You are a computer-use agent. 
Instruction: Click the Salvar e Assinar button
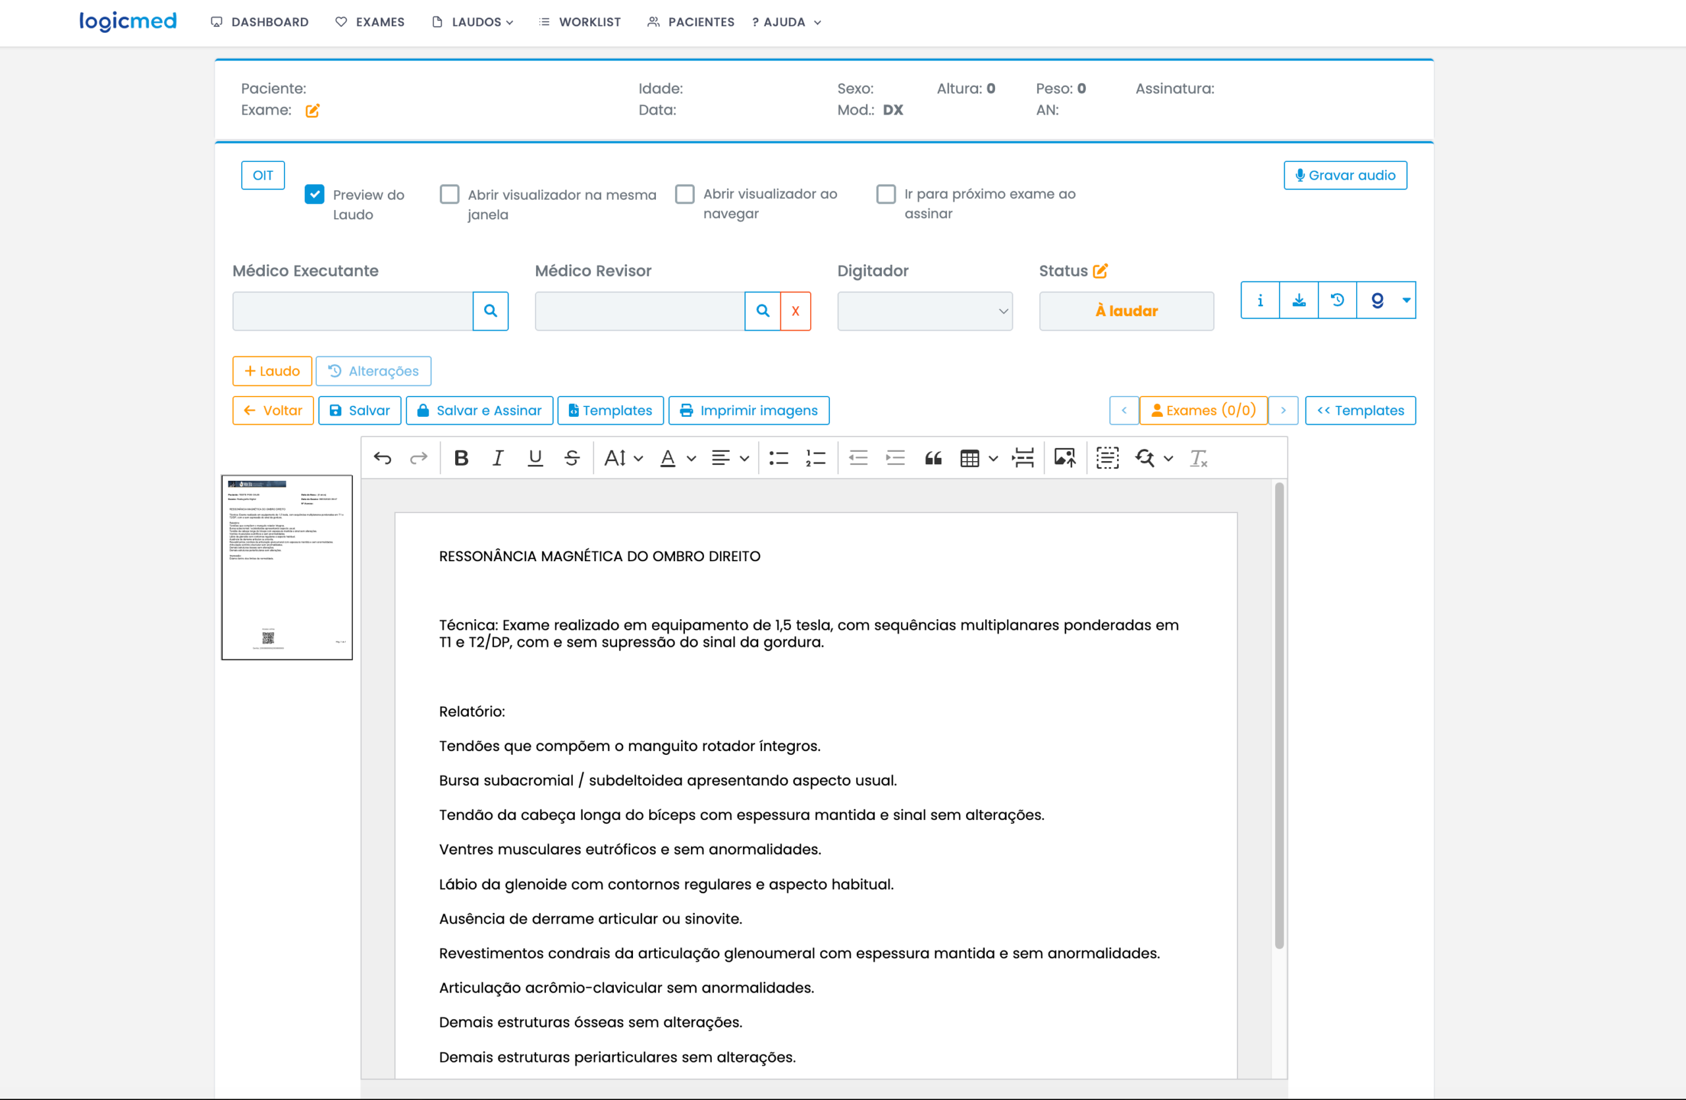[479, 411]
